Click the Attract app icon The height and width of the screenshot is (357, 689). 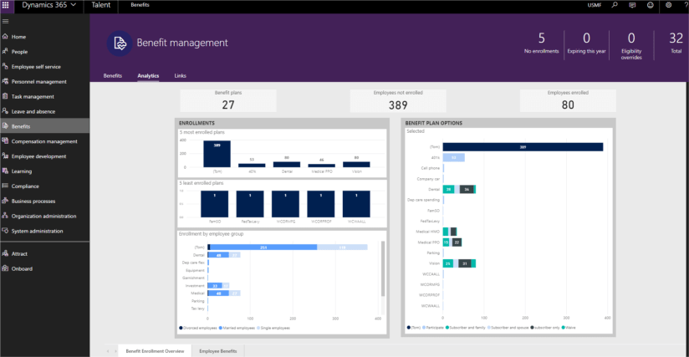pos(5,253)
